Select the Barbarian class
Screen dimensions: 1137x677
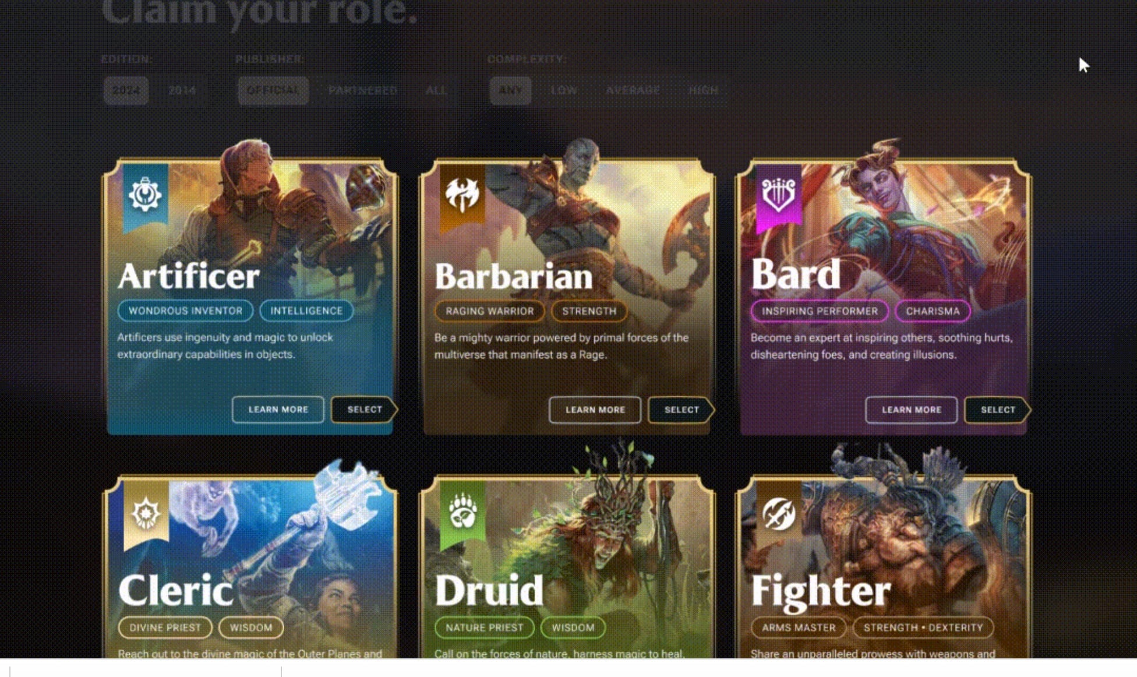[680, 410]
